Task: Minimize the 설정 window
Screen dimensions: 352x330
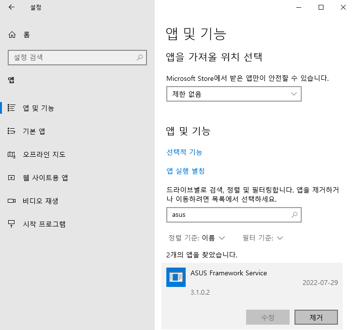Action: pyautogui.click(x=299, y=7)
